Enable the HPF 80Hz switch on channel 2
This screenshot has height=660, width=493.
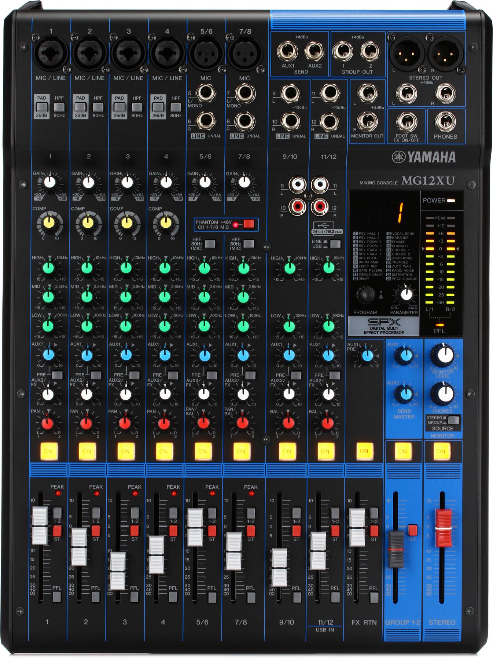click(x=98, y=107)
